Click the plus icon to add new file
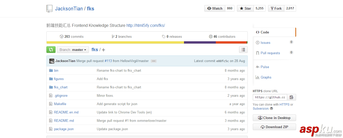This screenshot has width=343, height=138. [x=103, y=50]
